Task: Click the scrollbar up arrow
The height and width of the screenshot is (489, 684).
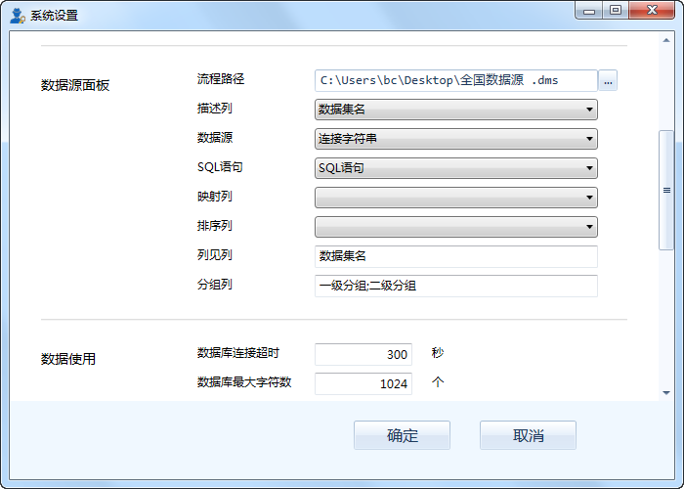Action: click(666, 41)
